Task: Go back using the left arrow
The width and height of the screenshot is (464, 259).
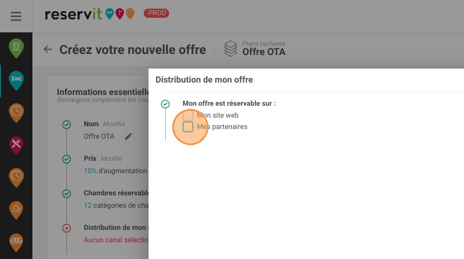Action: (x=48, y=50)
